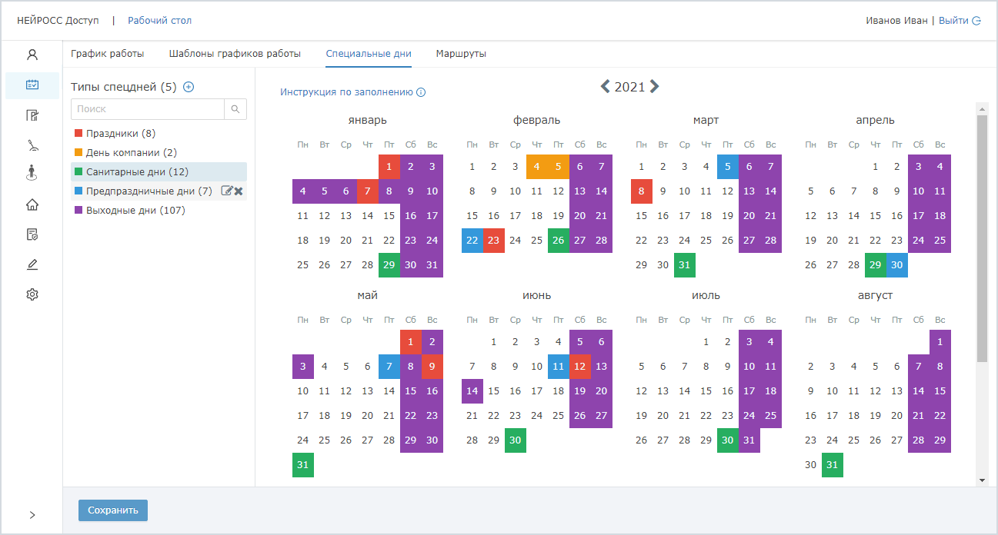Click the Сохранить button
998x535 pixels.
[x=112, y=510]
